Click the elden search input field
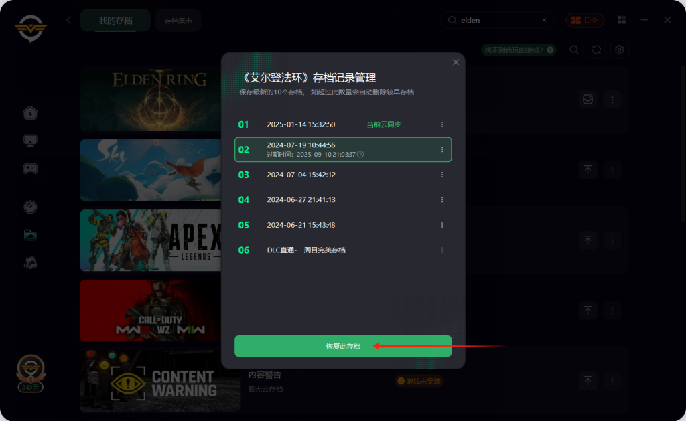686x421 pixels. (496, 20)
